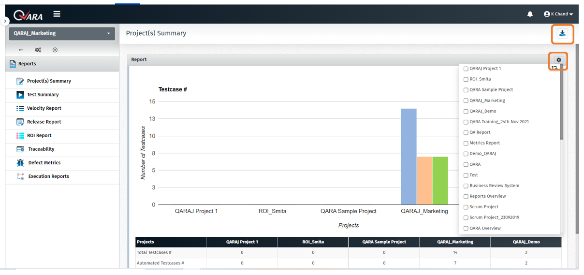Viewport: 584px width, 275px height.
Task: Open the report settings gear
Action: 559,60
